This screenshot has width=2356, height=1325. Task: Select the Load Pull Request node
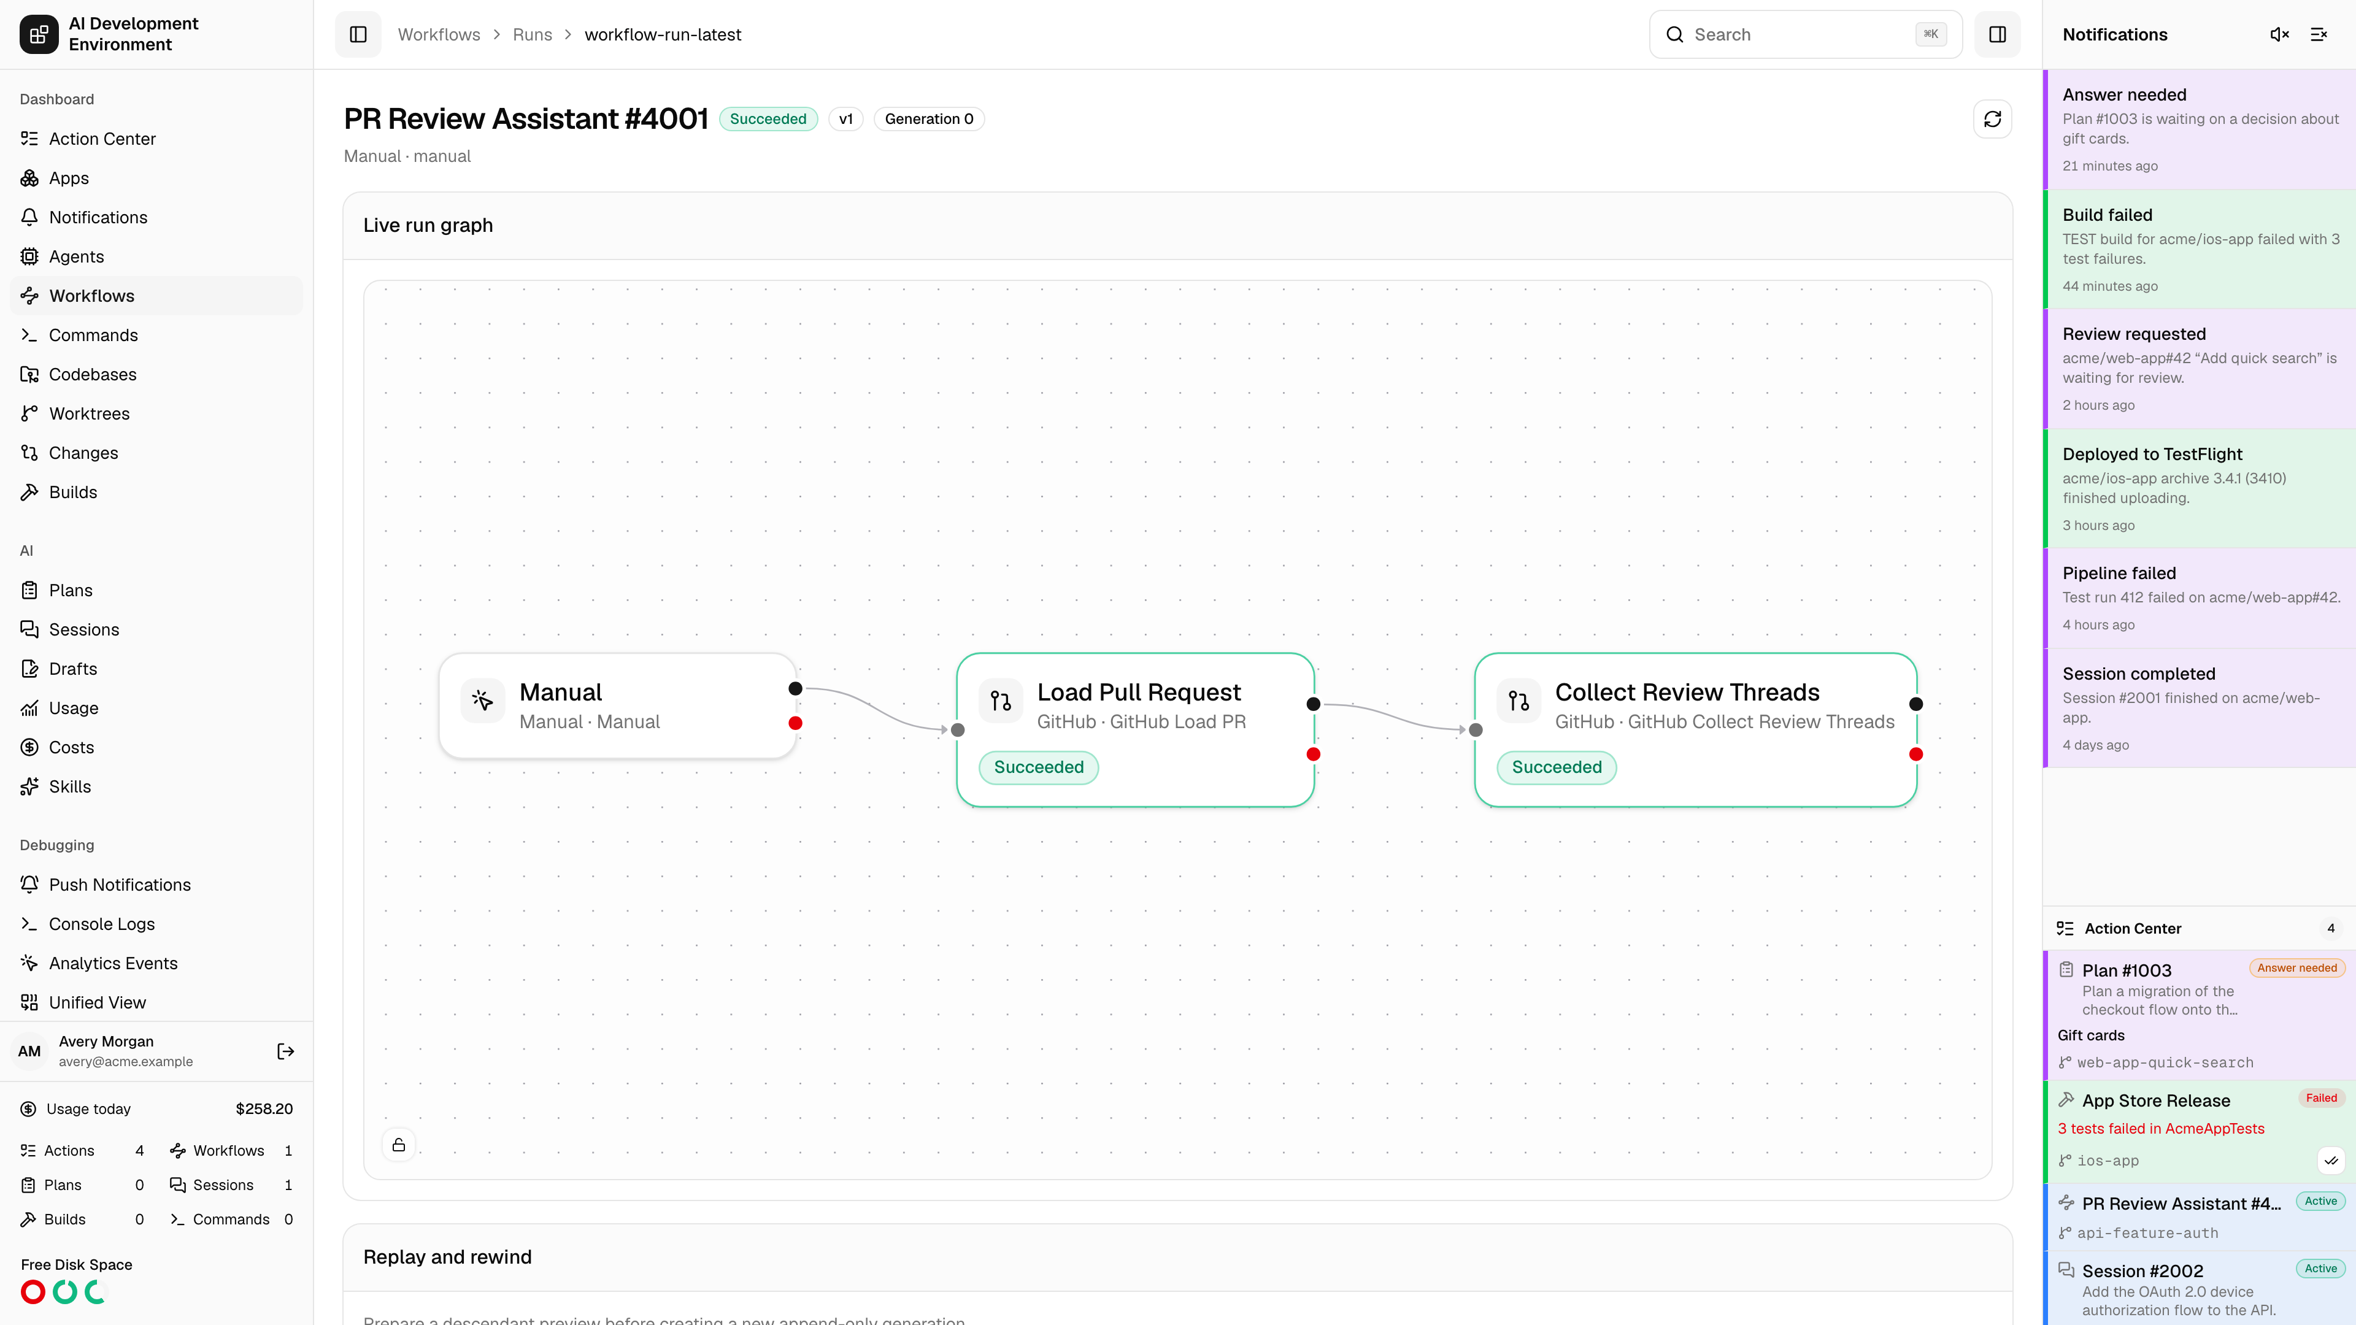click(x=1135, y=730)
